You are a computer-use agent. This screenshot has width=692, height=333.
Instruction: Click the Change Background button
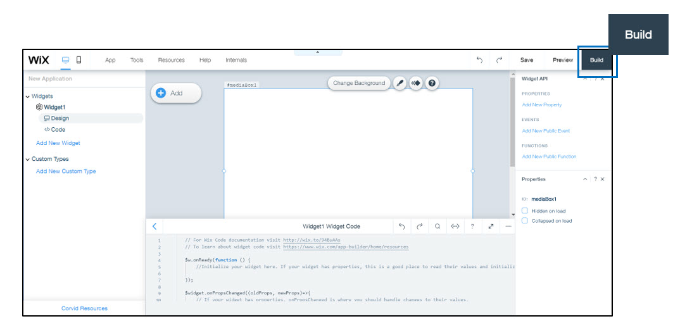tap(359, 83)
